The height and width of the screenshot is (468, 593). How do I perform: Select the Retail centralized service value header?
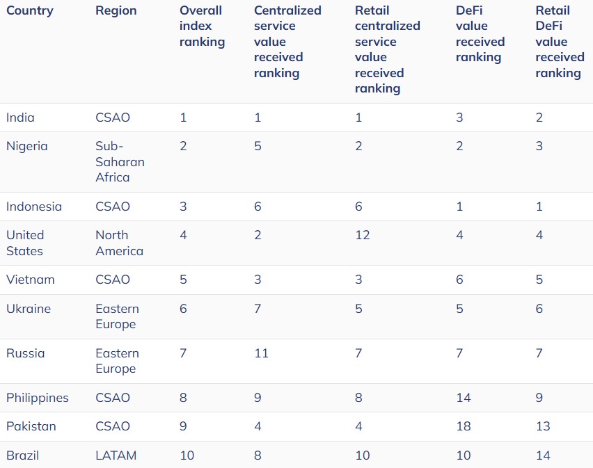[x=387, y=49]
